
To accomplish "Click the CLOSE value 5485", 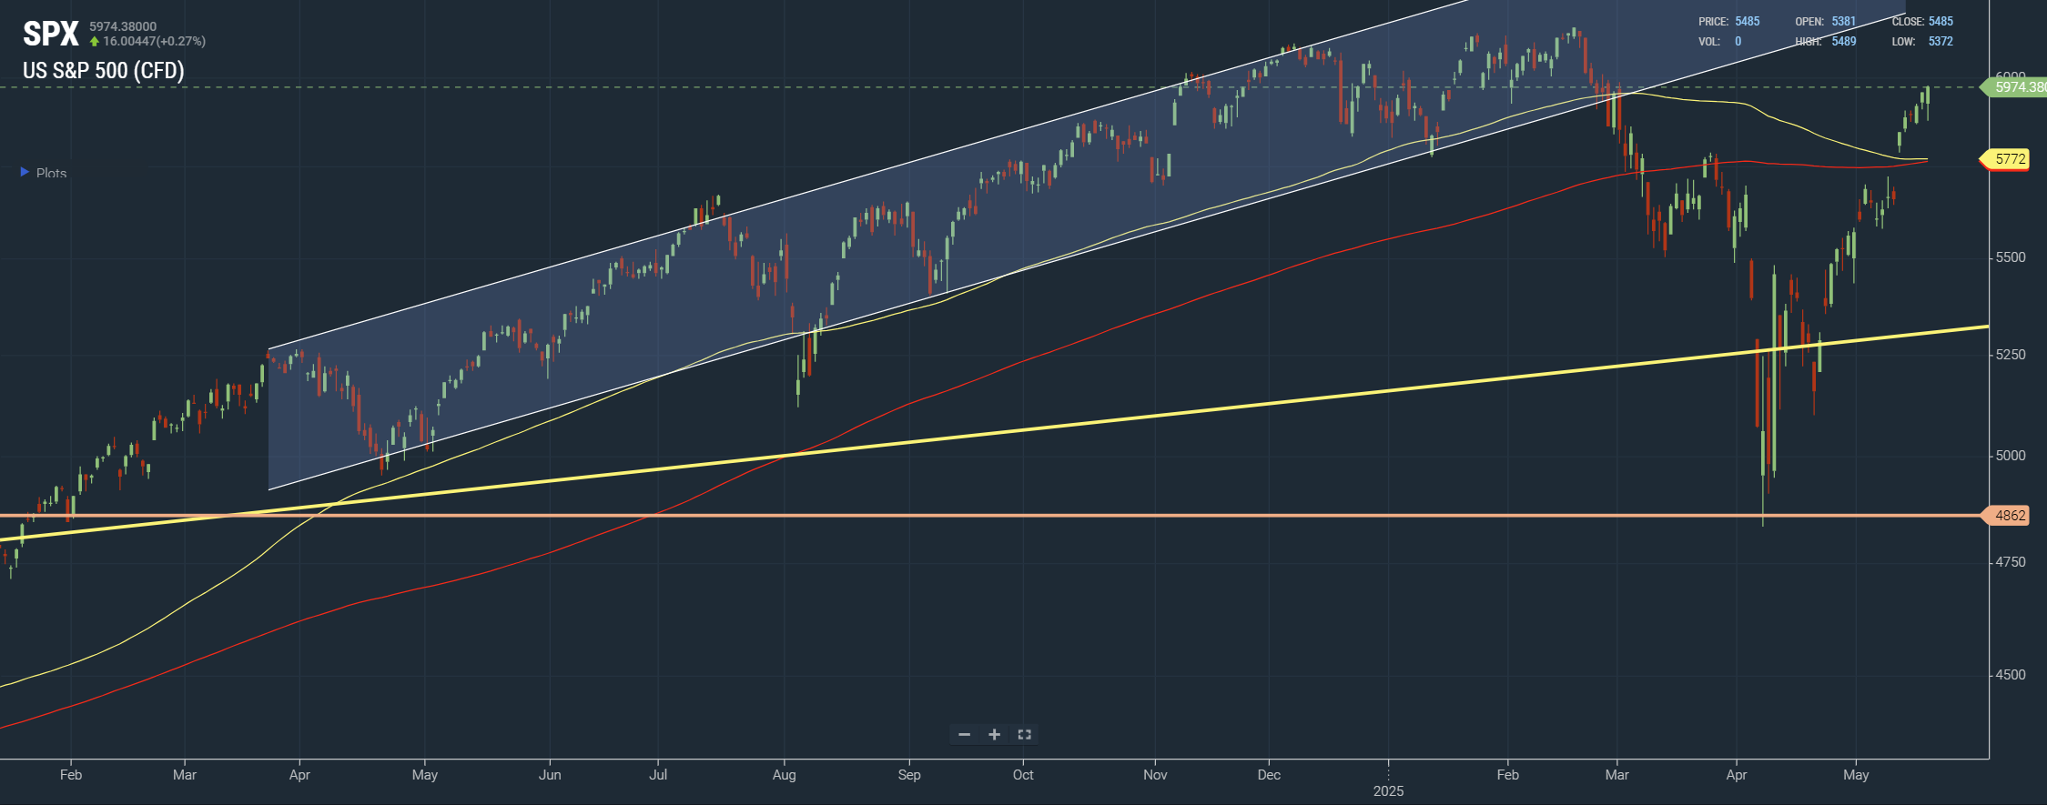I will coord(1941,21).
